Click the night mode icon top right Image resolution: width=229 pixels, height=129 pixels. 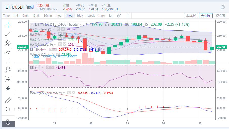click(223, 7)
